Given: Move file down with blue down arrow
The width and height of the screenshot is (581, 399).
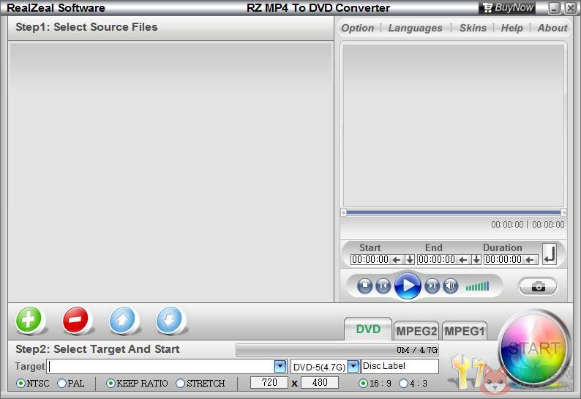Looking at the screenshot, I should click(x=169, y=320).
